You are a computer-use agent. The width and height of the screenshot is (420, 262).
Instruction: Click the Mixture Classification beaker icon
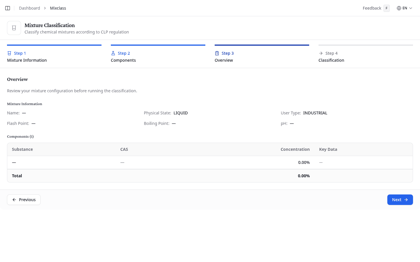pos(14,28)
